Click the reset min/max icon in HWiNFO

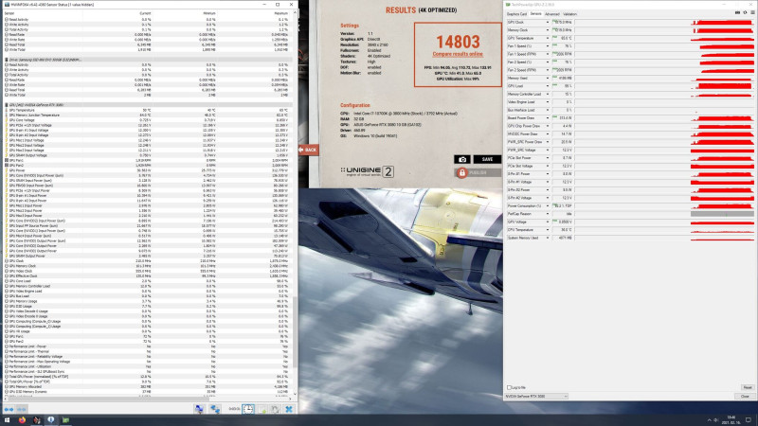tap(276, 409)
